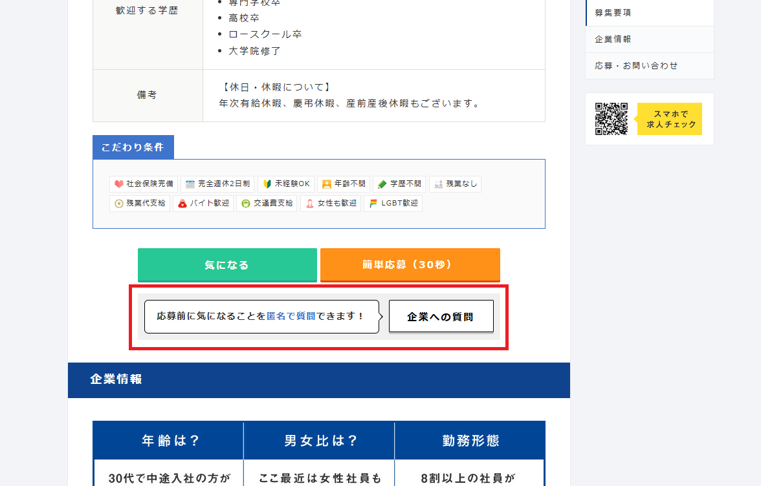Viewport: 761px width, 486px height.
Task: Click the ここ最近は女性社員も text
Action: pyautogui.click(x=320, y=479)
